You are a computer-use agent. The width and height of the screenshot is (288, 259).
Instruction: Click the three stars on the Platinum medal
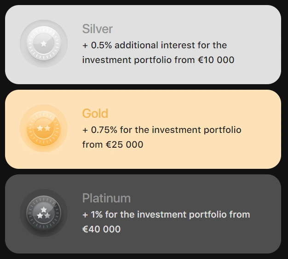(44, 213)
